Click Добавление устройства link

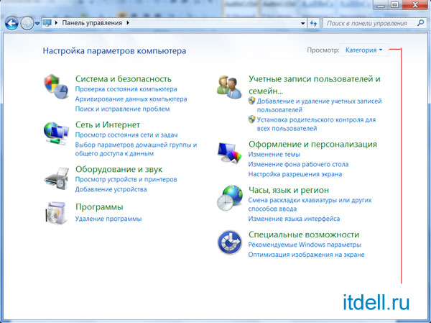click(111, 189)
